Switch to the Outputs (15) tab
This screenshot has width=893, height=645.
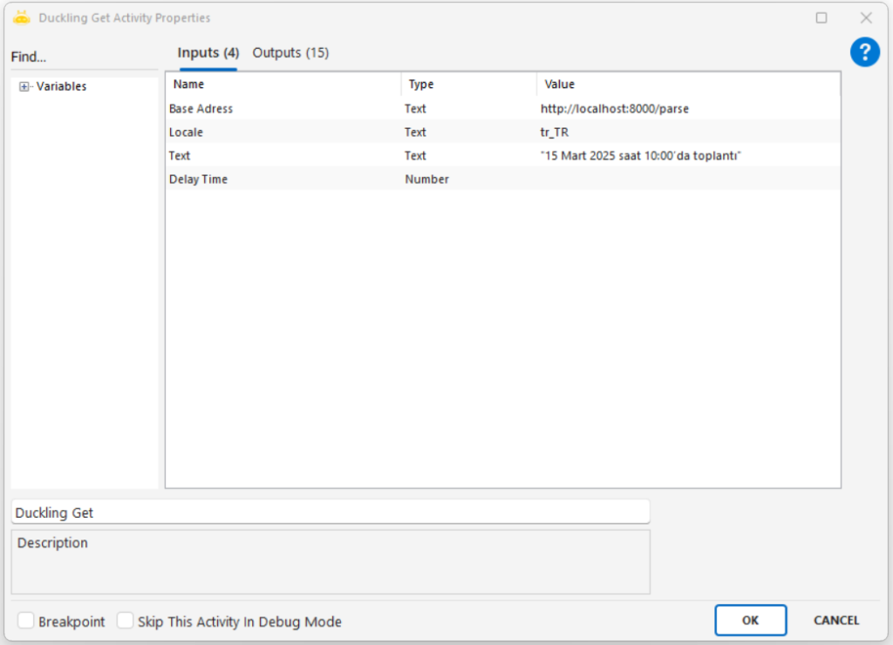290,53
